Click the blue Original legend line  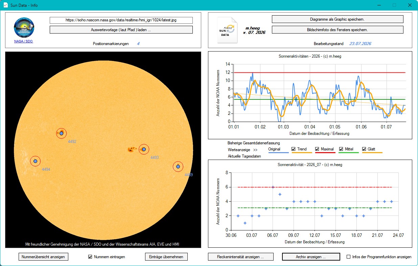point(278,153)
